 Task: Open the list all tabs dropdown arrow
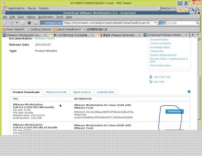[198, 35]
